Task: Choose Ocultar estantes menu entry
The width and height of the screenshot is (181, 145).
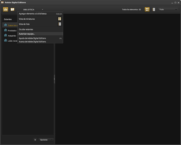Action: (40, 29)
